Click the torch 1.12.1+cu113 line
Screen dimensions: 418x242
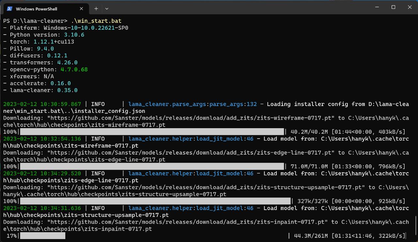click(x=39, y=42)
